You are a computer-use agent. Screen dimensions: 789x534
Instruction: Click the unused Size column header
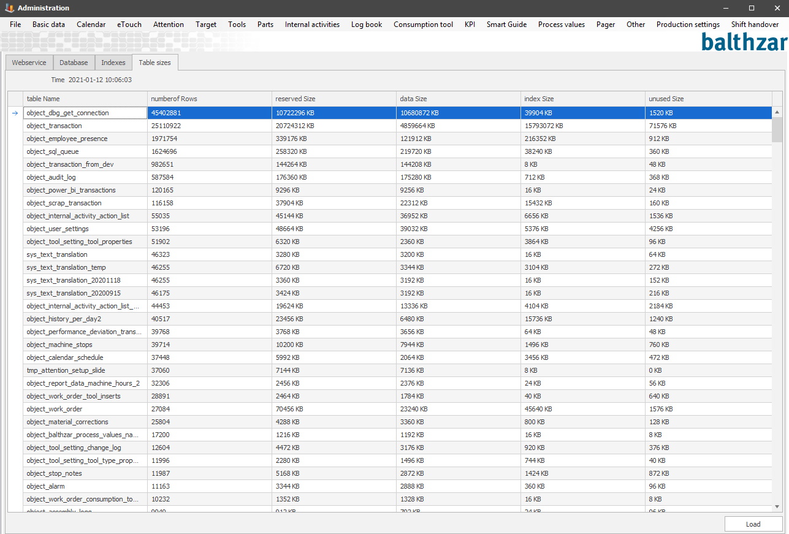(x=708, y=99)
